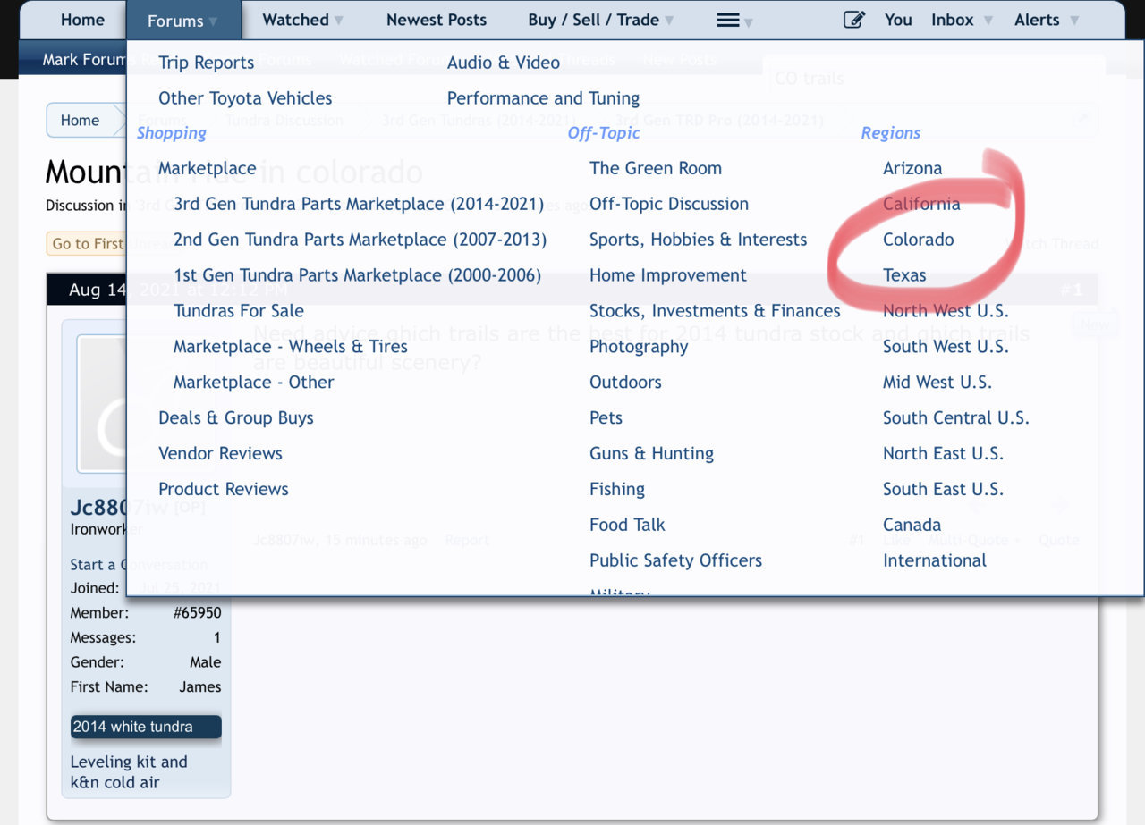The height and width of the screenshot is (825, 1145).
Task: Open Guns & Hunting forum
Action: point(651,454)
